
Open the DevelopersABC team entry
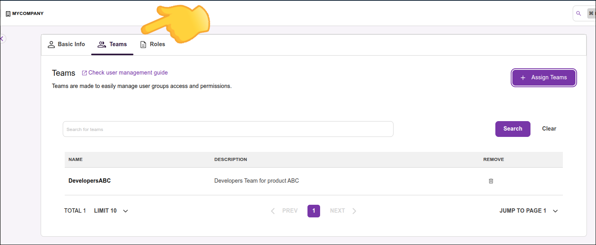click(x=90, y=181)
